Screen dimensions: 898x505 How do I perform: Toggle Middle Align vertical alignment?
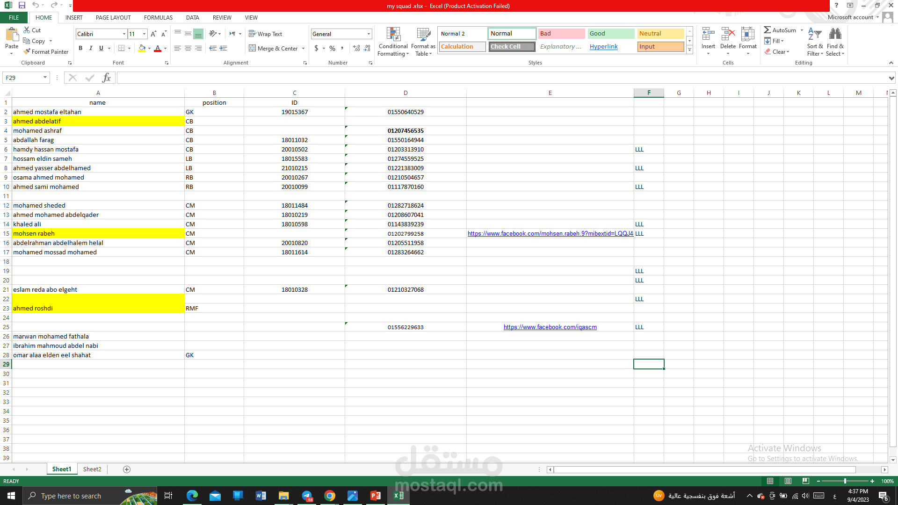[x=188, y=34]
